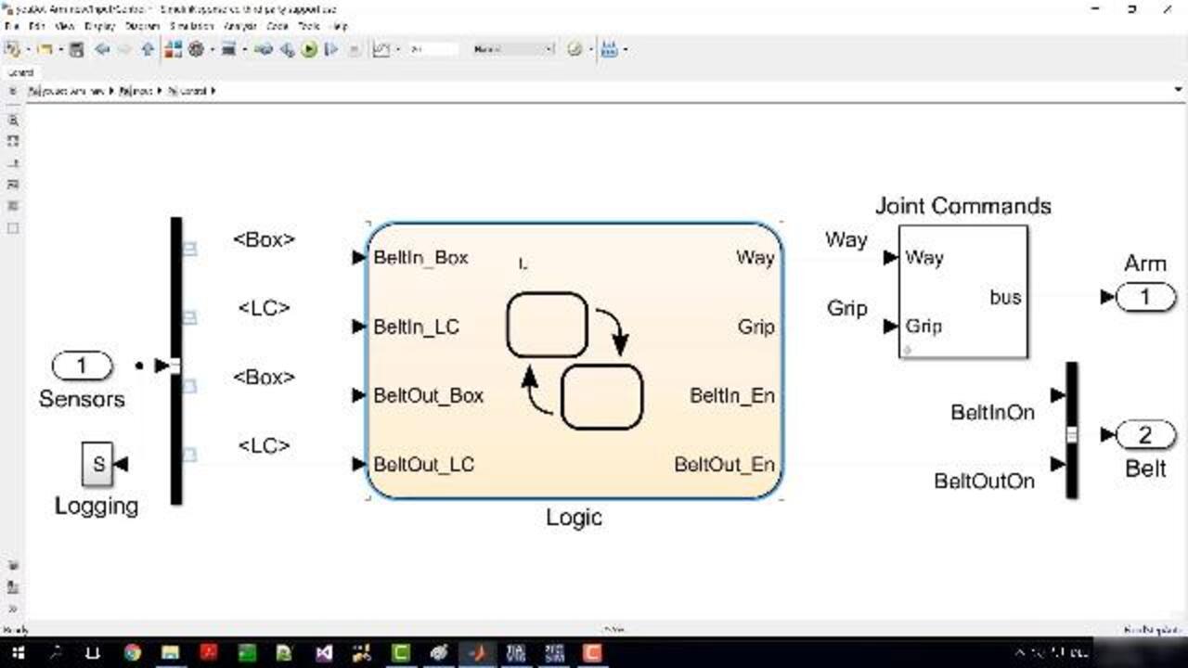Screen dimensions: 1188x668
Task: Open Google Chrome from the taskbar
Action: pos(132,653)
